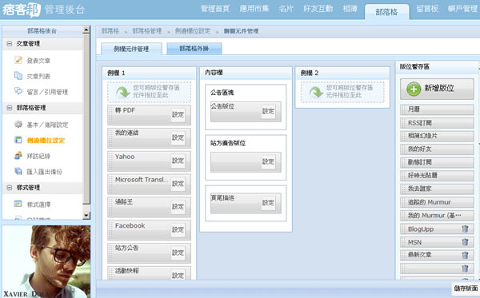Select the 動態訂閱 widget in 版位暫存區
The width and height of the screenshot is (480, 298).
click(x=437, y=162)
